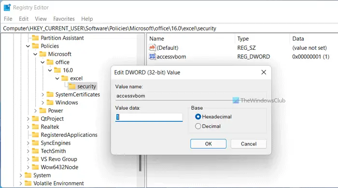Expand the Realtek tree node
Viewport: 338px width, 188px height.
[28, 127]
